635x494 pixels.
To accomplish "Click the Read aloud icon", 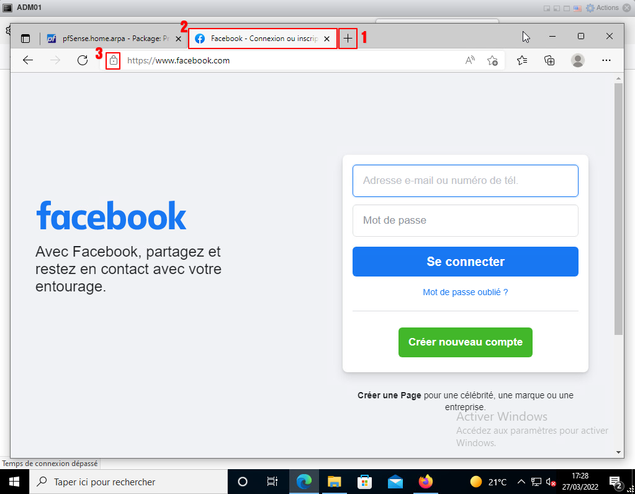I will 470,60.
